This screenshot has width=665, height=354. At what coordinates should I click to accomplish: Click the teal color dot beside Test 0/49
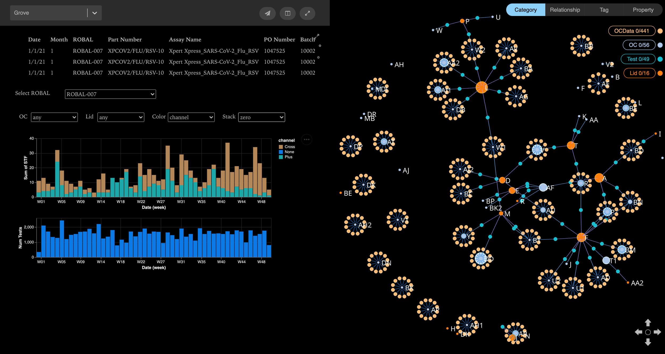pos(659,59)
